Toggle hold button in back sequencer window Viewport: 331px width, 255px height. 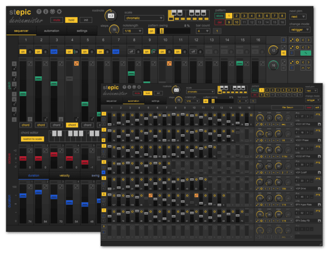coord(71,20)
